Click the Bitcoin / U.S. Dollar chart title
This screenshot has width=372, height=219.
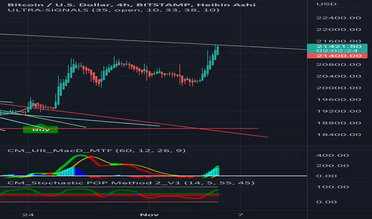131,4
